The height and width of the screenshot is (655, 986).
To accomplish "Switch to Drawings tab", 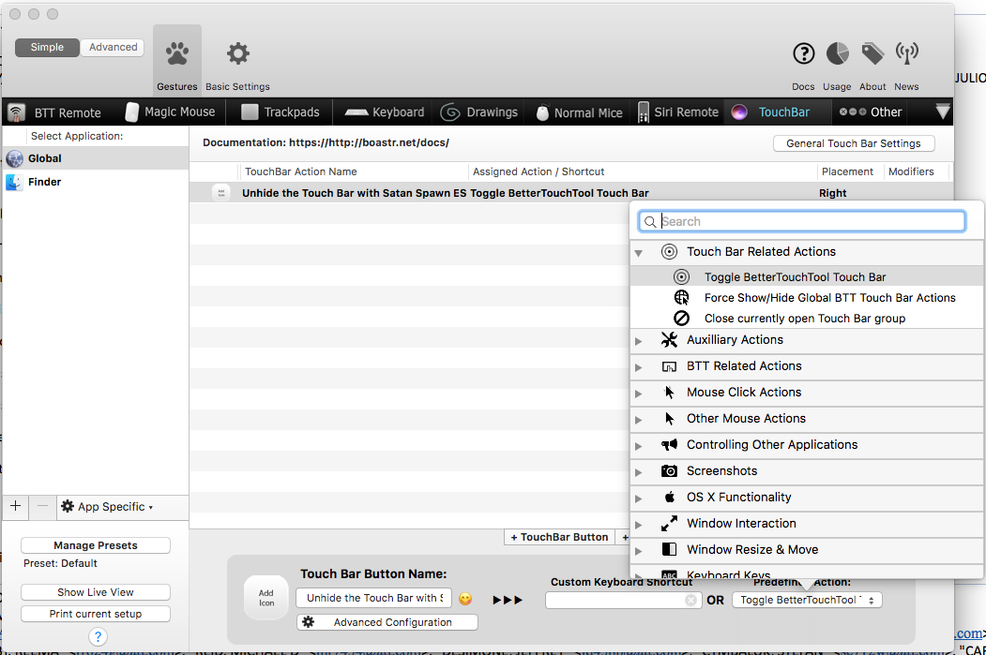I will [x=478, y=112].
